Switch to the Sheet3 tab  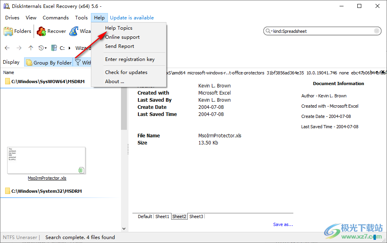[196, 216]
